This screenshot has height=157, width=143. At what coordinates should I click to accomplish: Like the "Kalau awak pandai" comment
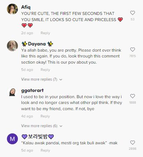pyautogui.click(x=132, y=142)
